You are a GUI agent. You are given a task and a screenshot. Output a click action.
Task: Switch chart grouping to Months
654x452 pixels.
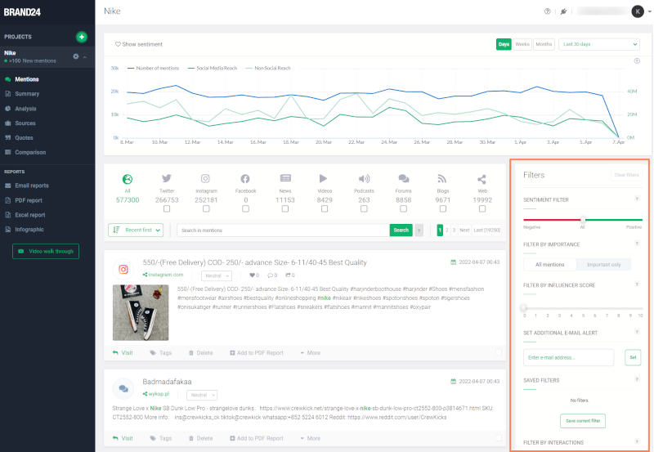(x=544, y=44)
